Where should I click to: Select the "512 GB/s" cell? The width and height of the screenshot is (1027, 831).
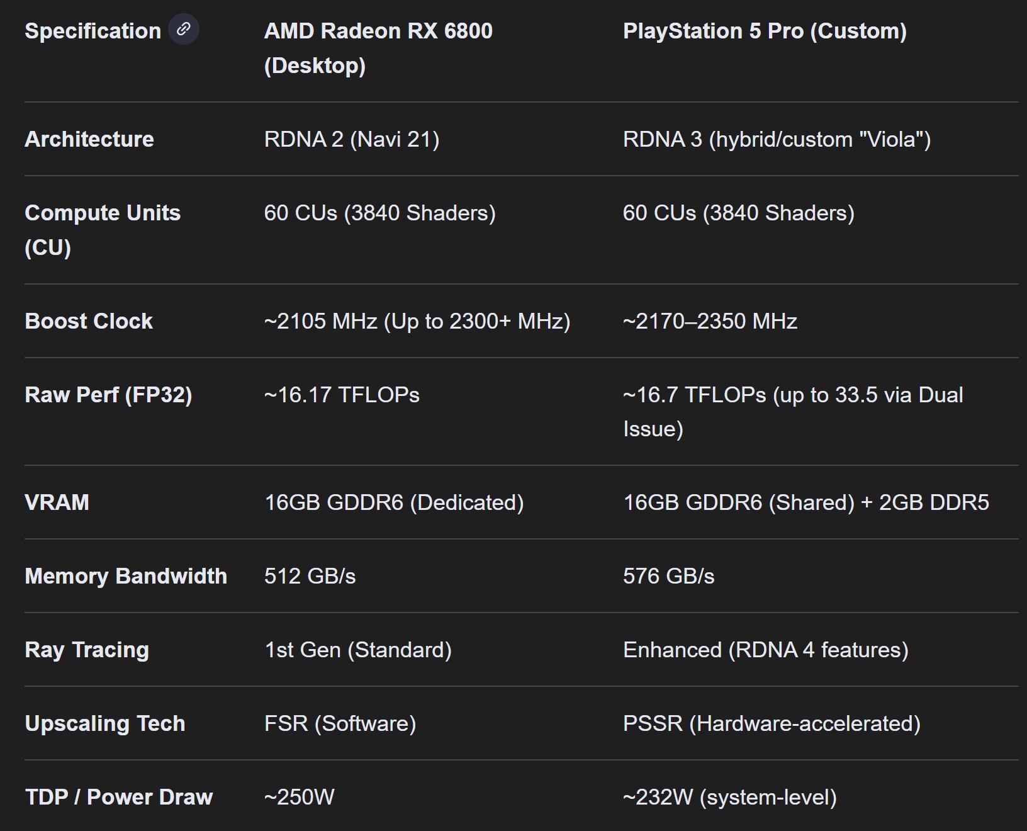pyautogui.click(x=310, y=576)
